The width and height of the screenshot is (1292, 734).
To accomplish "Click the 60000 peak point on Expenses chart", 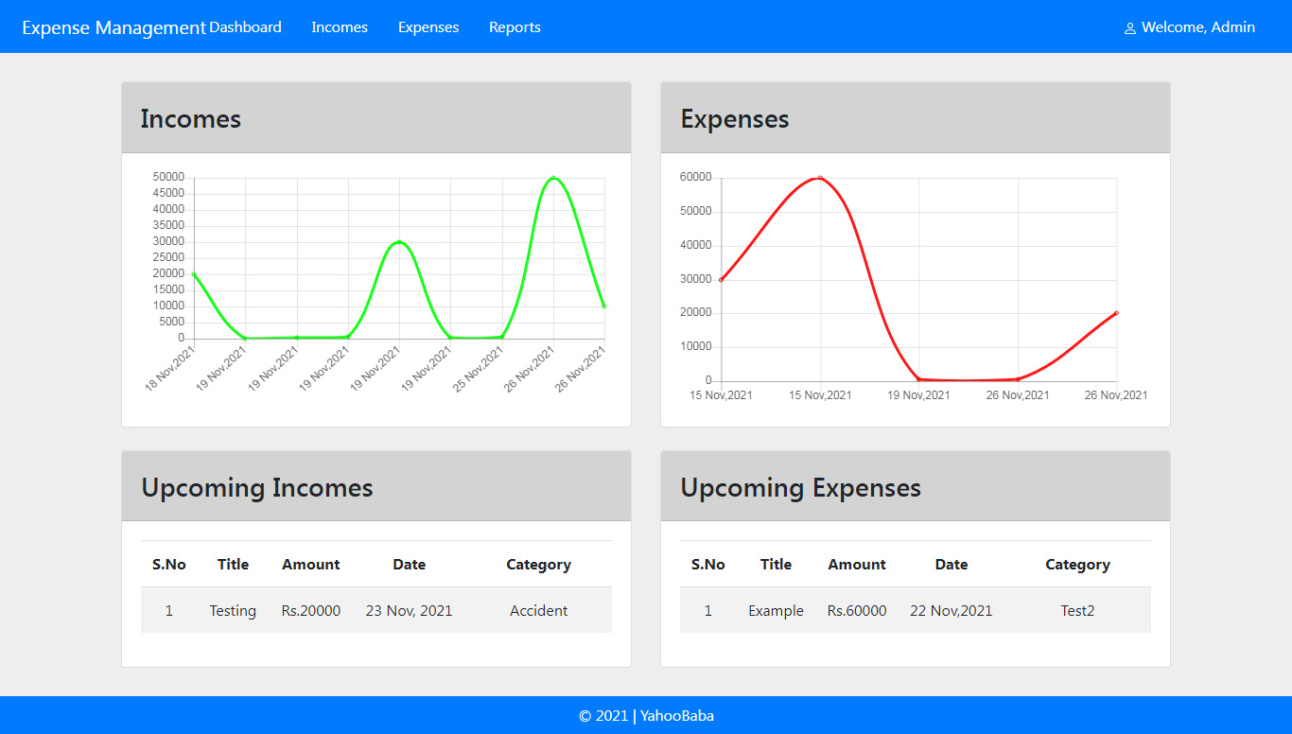I will coord(820,178).
